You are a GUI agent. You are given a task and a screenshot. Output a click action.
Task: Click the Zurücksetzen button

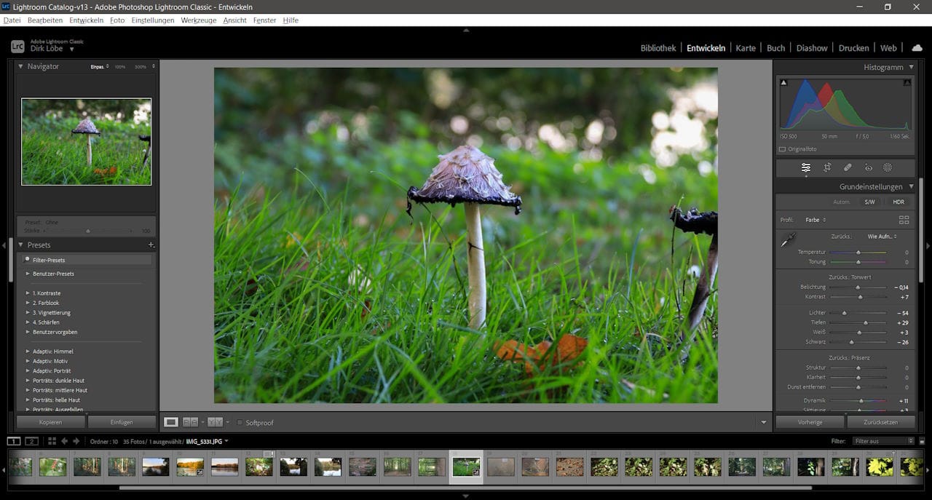881,422
